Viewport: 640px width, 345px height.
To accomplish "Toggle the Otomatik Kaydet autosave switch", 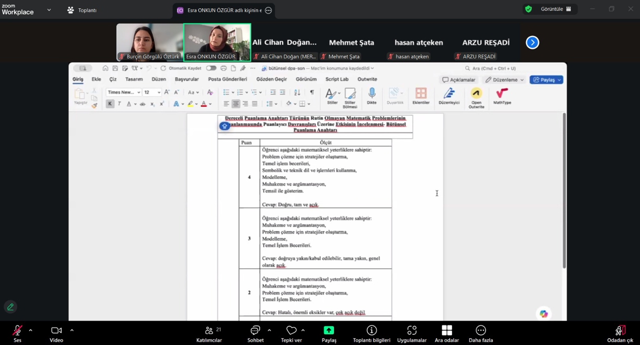I will point(211,68).
